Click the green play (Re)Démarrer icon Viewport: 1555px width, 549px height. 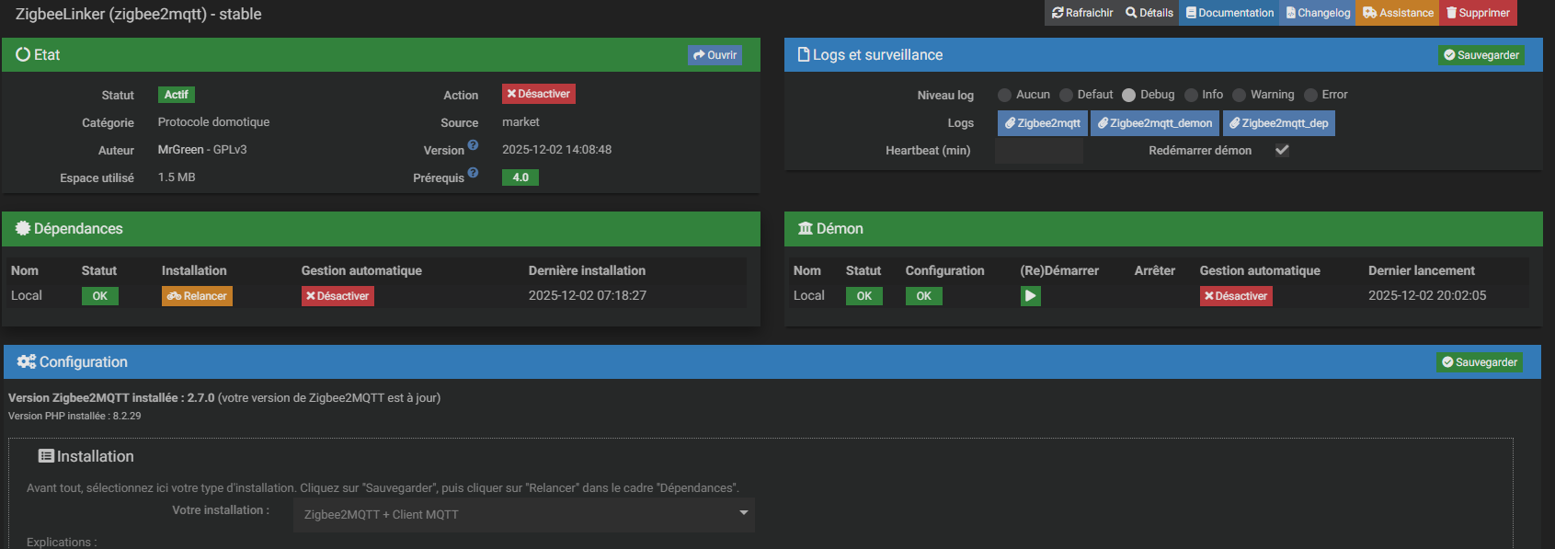pyautogui.click(x=1031, y=296)
